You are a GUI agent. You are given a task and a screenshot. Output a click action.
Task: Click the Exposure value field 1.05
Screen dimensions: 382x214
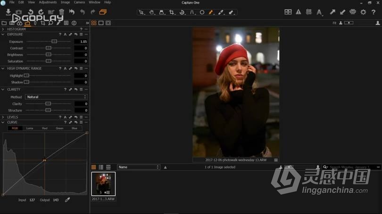(x=81, y=41)
